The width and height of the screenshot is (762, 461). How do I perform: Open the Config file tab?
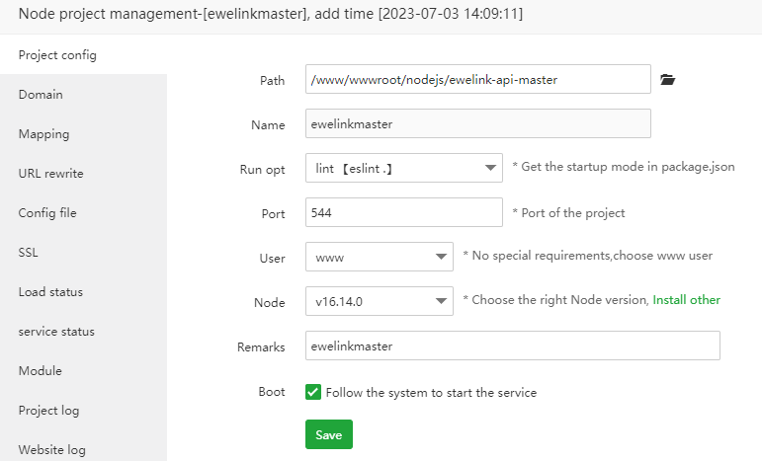[47, 213]
